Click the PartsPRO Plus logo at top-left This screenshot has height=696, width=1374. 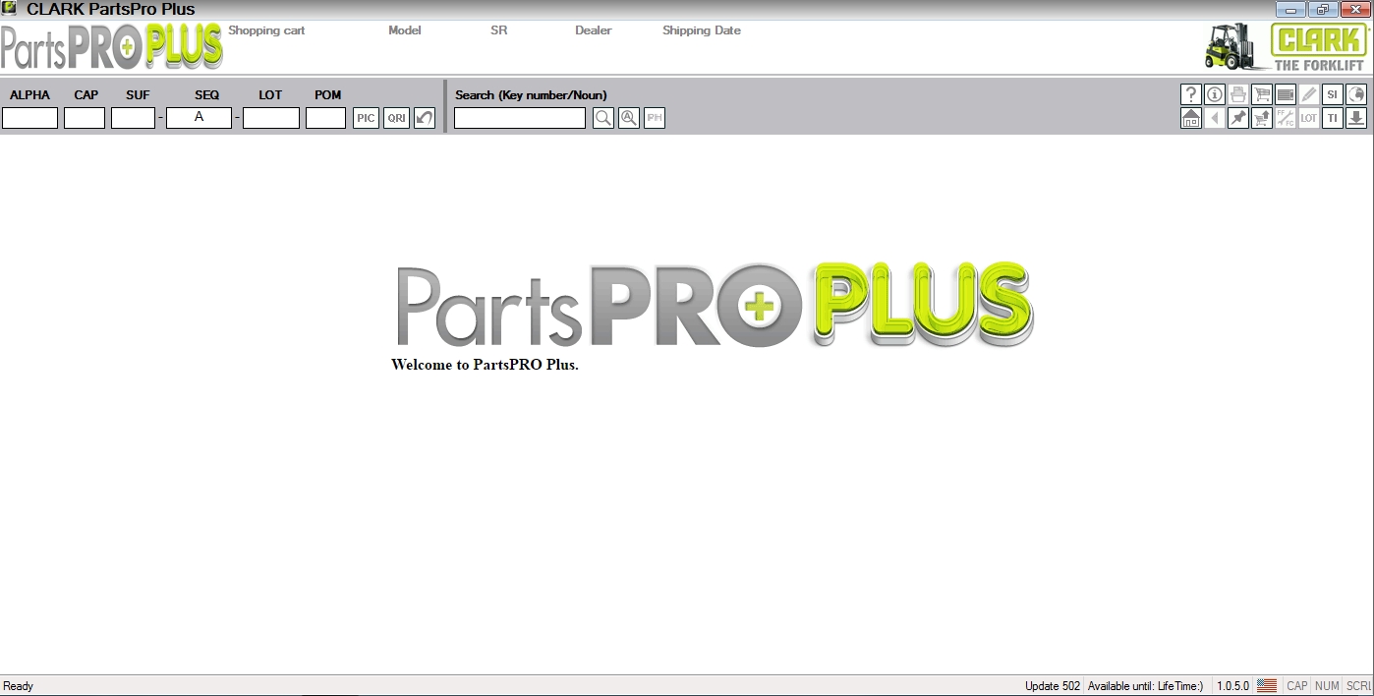click(112, 46)
